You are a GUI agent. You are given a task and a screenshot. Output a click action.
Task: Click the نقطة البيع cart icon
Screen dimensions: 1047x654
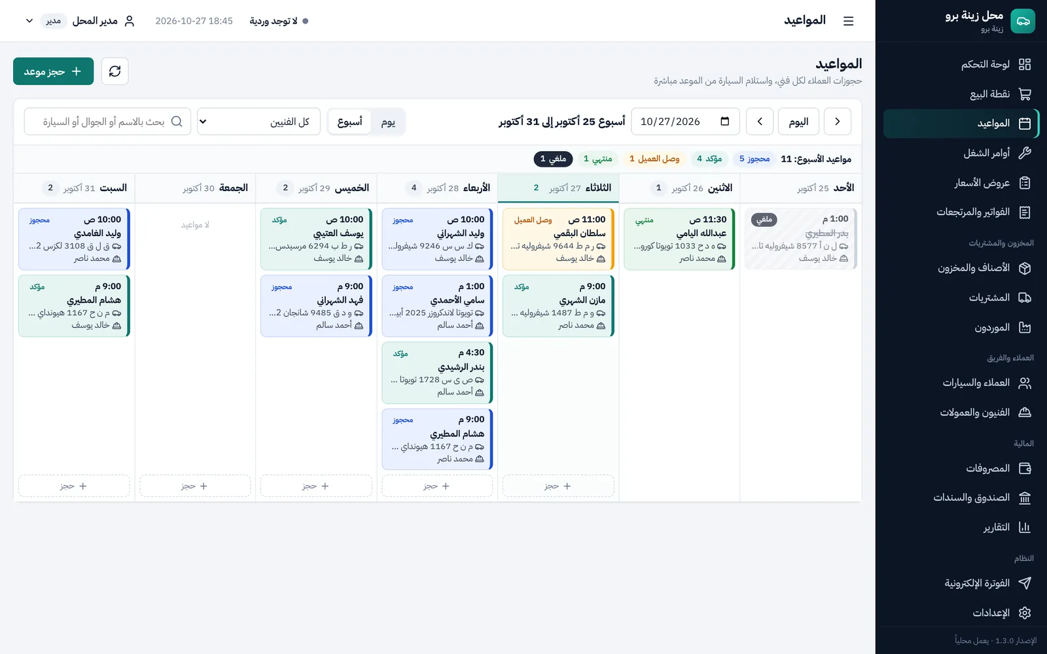pyautogui.click(x=1025, y=94)
